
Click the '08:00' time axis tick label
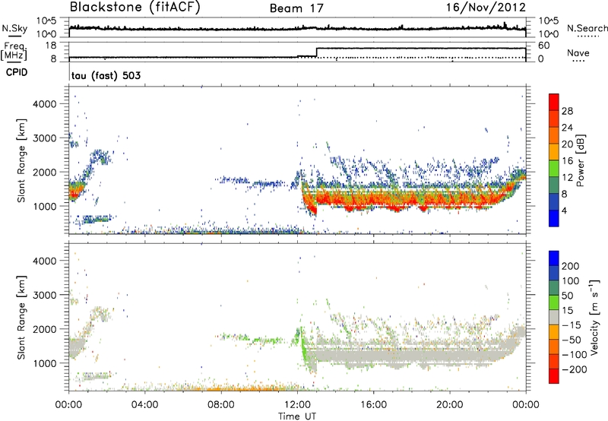pyautogui.click(x=221, y=405)
